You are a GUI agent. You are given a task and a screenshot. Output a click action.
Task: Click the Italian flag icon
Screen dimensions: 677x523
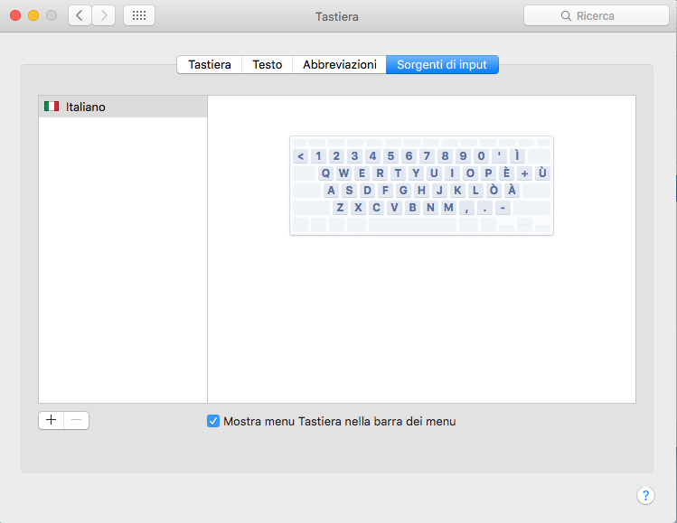[x=52, y=107]
